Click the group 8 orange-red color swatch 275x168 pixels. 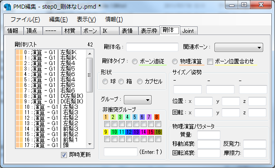pyautogui.click(x=157, y=117)
